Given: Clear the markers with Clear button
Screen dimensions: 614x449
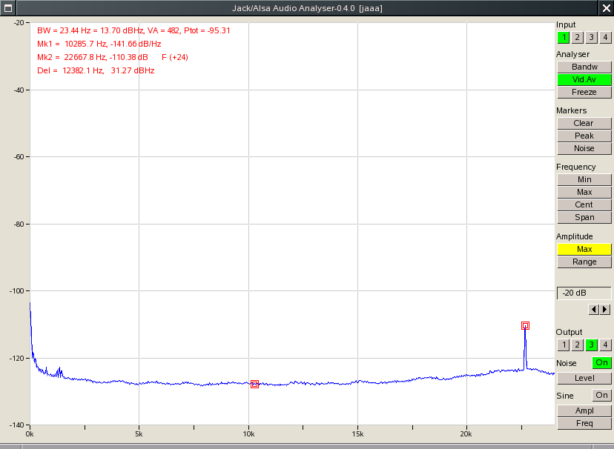Looking at the screenshot, I should tap(584, 123).
